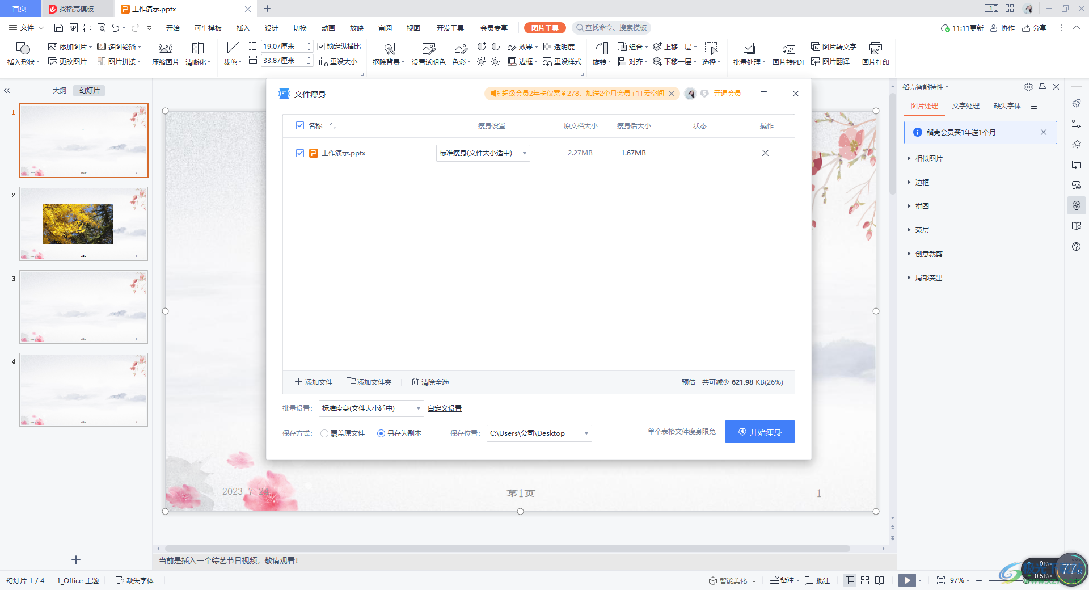Collapse the slide panel with double arrow

pyautogui.click(x=7, y=90)
